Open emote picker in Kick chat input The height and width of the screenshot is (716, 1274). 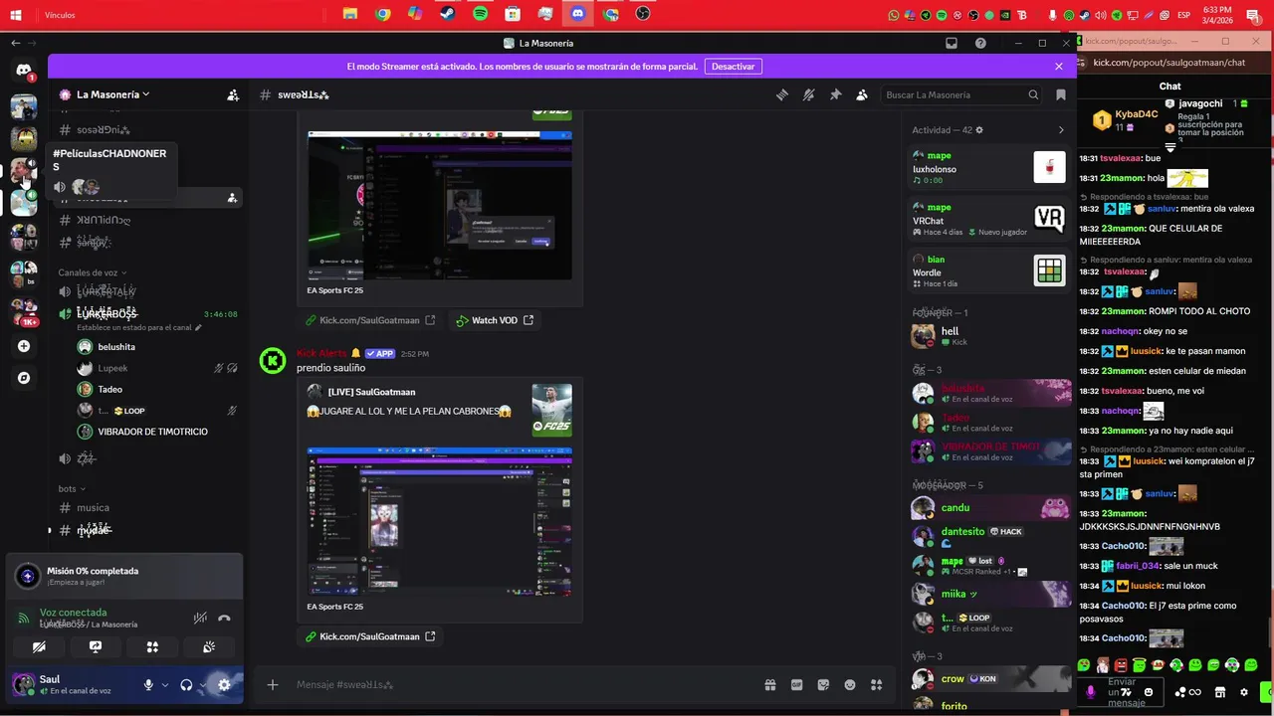pyautogui.click(x=1149, y=692)
